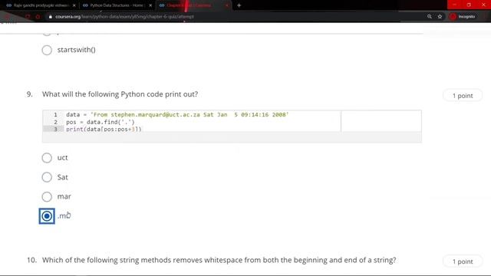Select the .ma answer radio button
Screen dimensions: 491x276
47,216
